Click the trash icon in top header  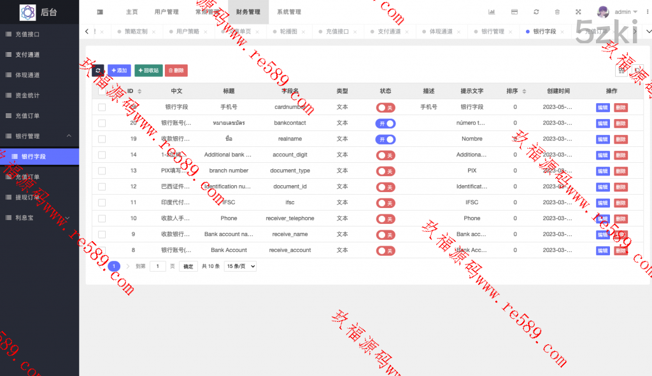click(557, 12)
